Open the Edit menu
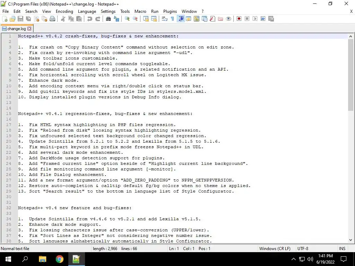Image resolution: width=355 pixels, height=266 pixels. coord(17,11)
